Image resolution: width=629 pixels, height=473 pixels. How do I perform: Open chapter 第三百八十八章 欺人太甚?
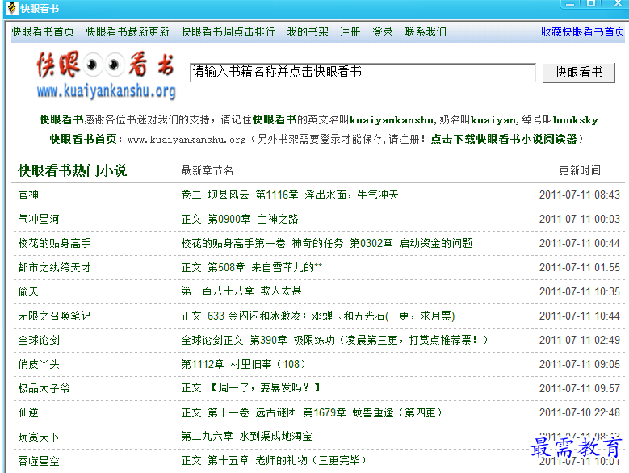click(x=241, y=291)
